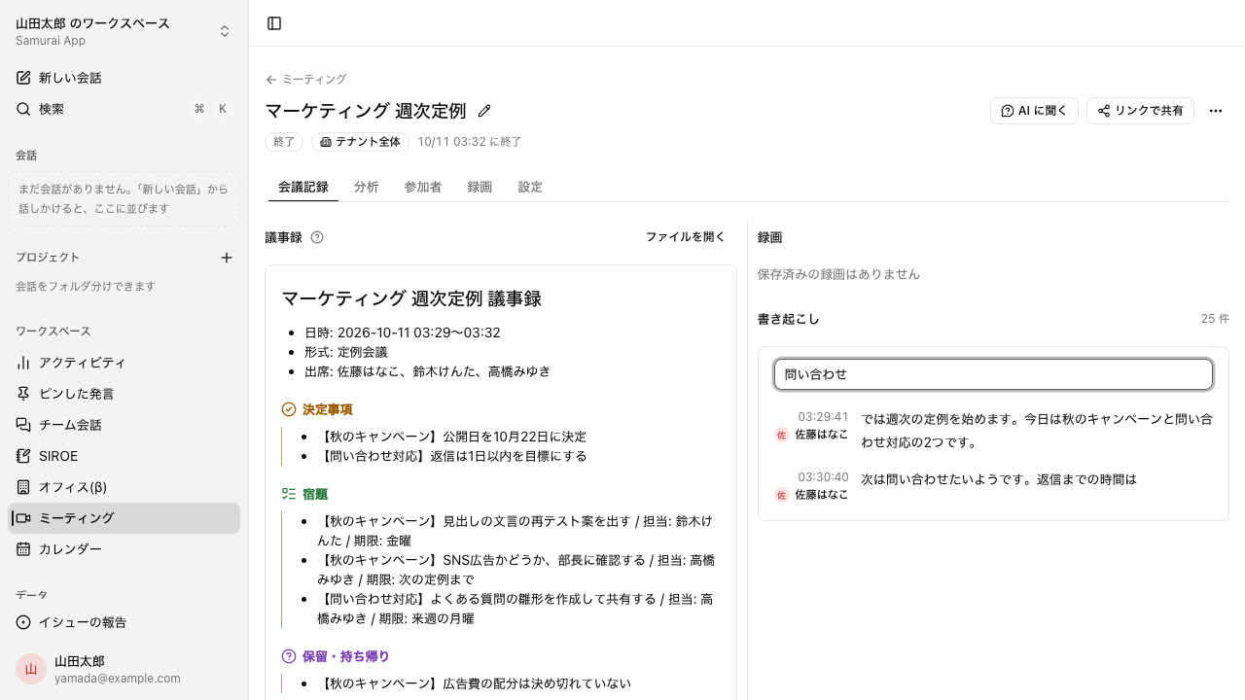Expand the workspace switcher chevrons
Viewport: 1245px width, 700px height.
225,31
